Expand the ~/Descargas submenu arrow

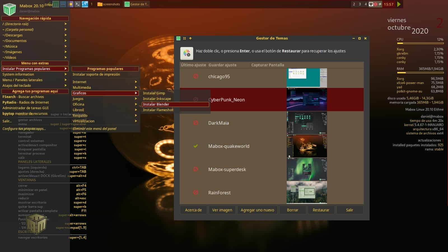point(66,35)
